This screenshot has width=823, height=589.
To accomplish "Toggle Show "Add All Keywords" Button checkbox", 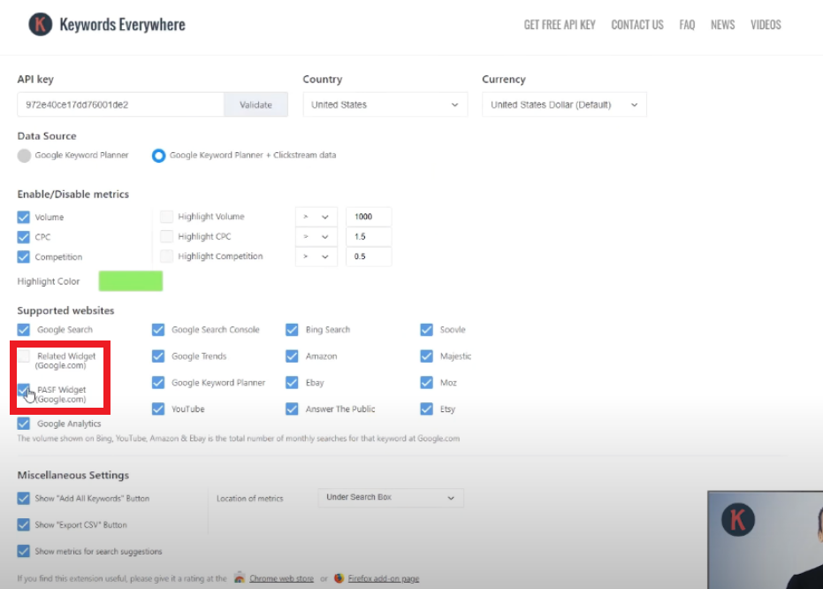I will coord(24,498).
